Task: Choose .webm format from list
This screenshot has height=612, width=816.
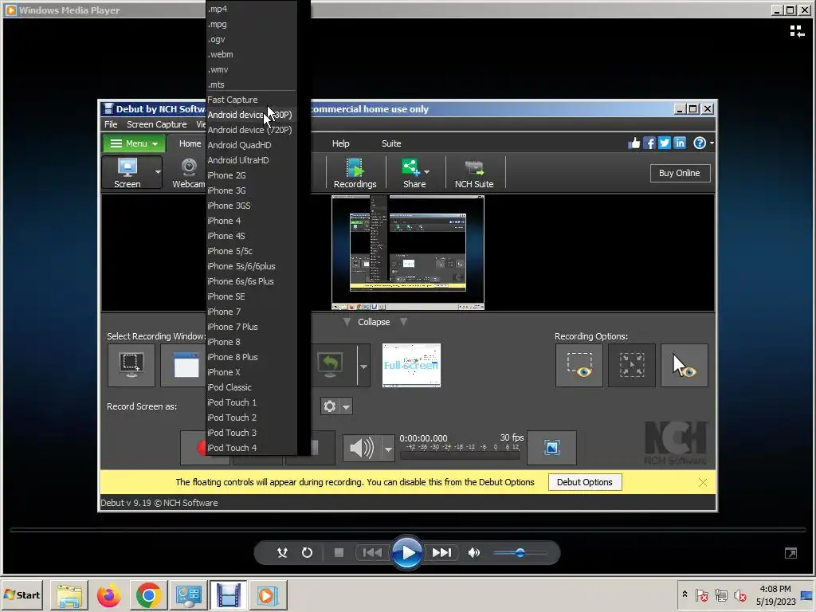Action: [x=251, y=54]
